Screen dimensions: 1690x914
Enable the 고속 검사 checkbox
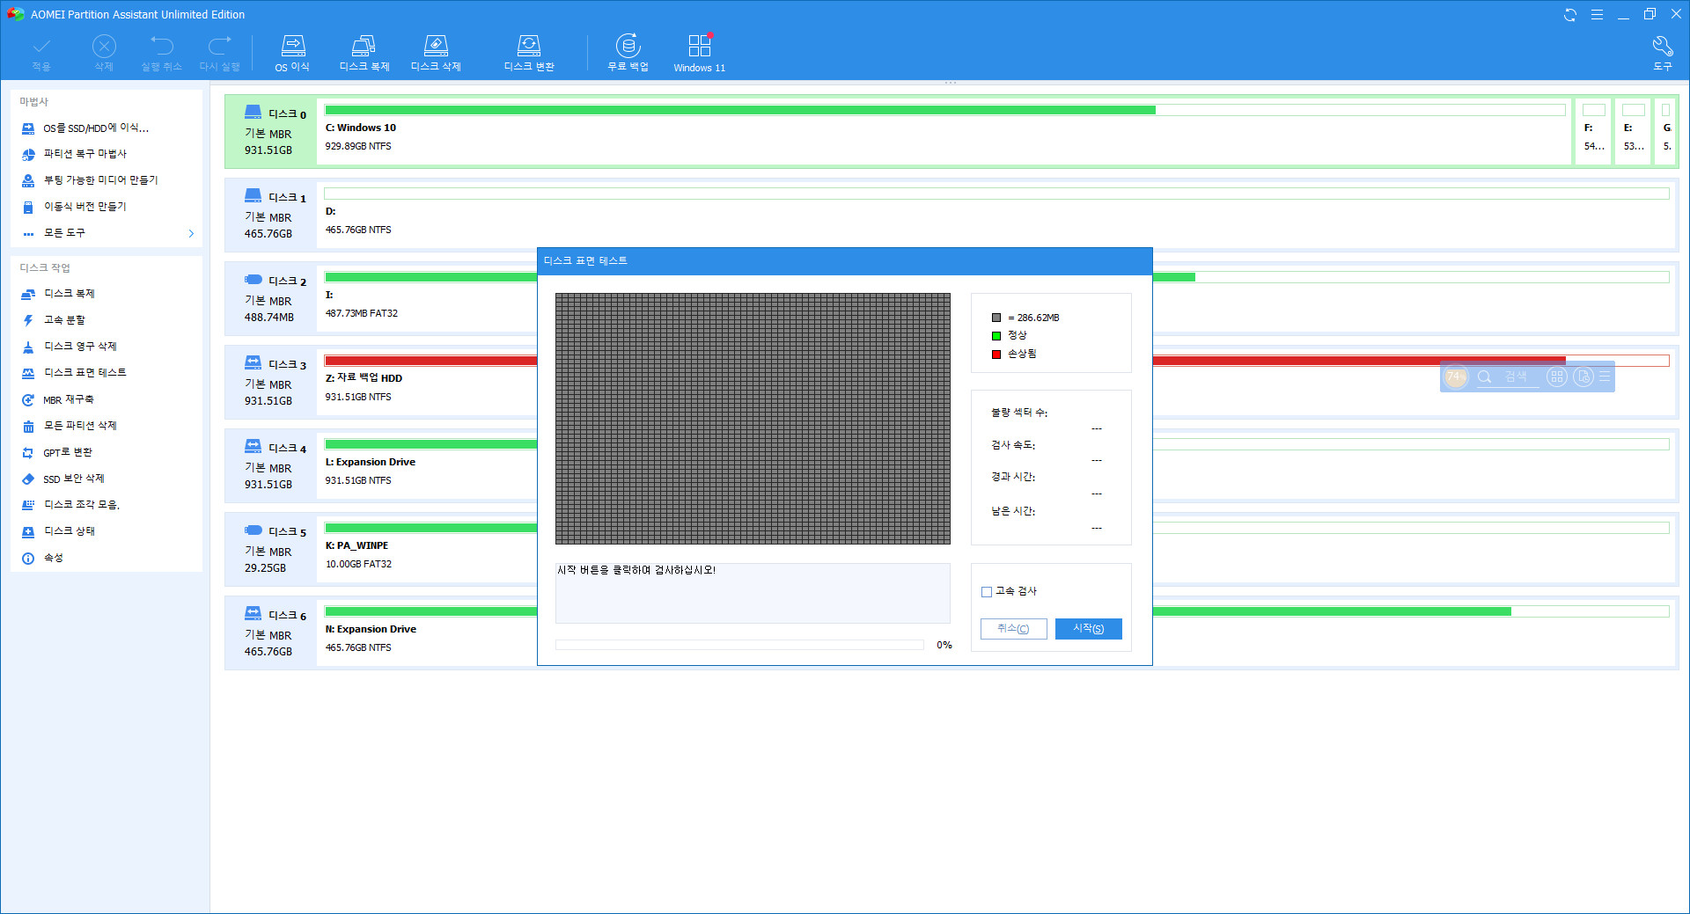click(987, 592)
